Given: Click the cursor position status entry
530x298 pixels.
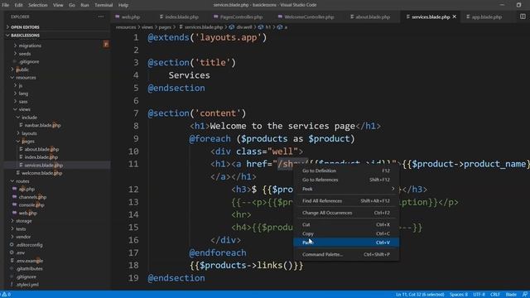Looking at the screenshot, I should click(x=420, y=295).
